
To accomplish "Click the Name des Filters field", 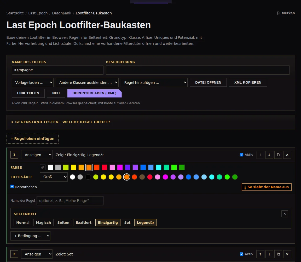I will pos(57,70).
